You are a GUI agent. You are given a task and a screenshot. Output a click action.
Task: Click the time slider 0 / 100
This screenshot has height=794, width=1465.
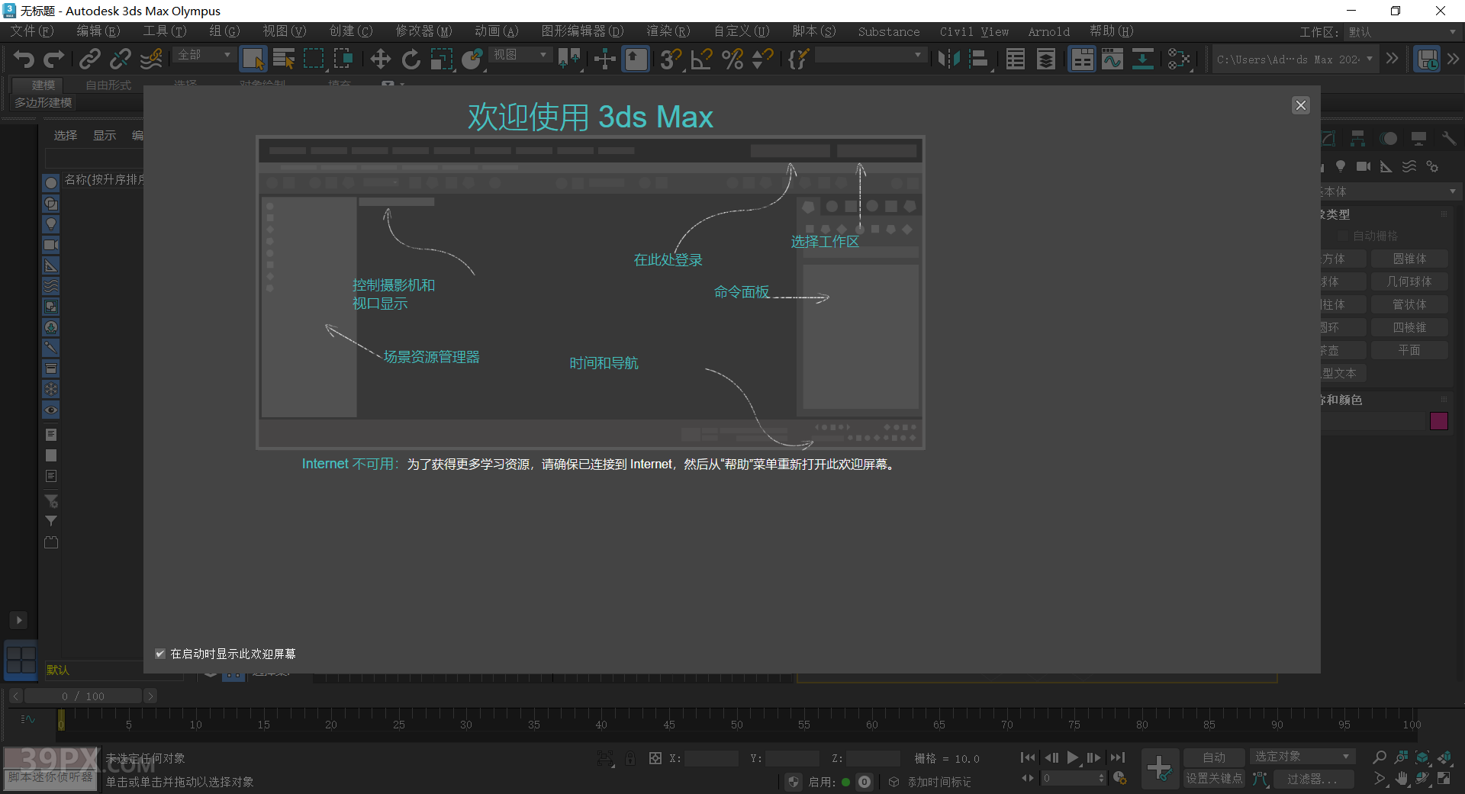point(83,696)
